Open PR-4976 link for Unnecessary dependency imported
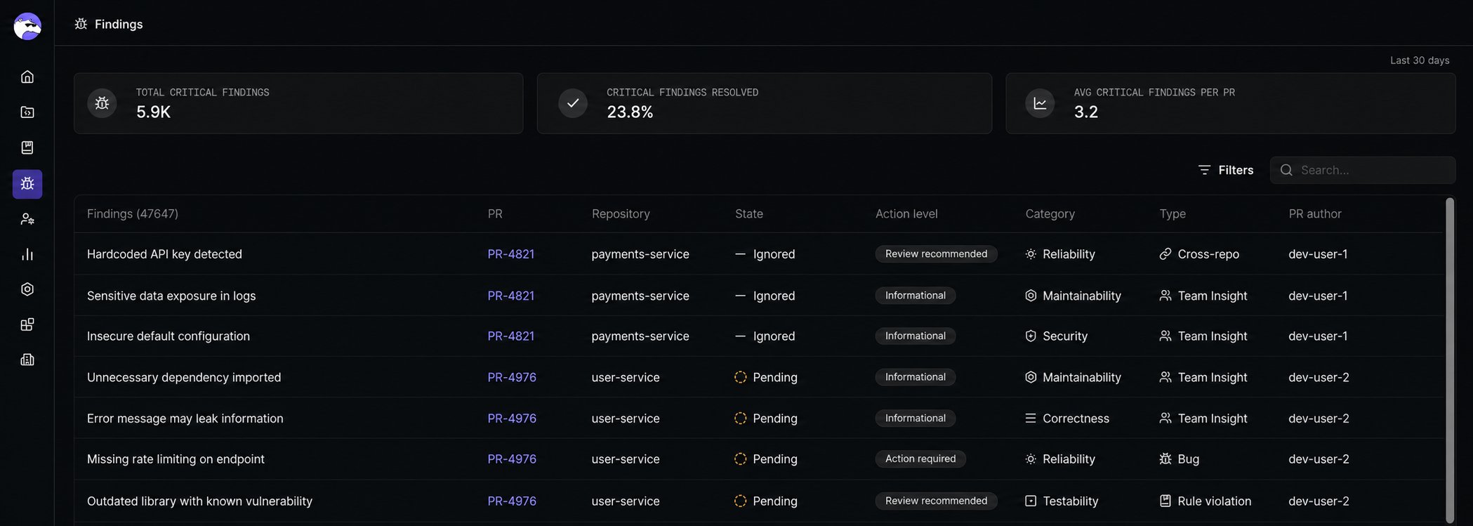 tap(512, 377)
